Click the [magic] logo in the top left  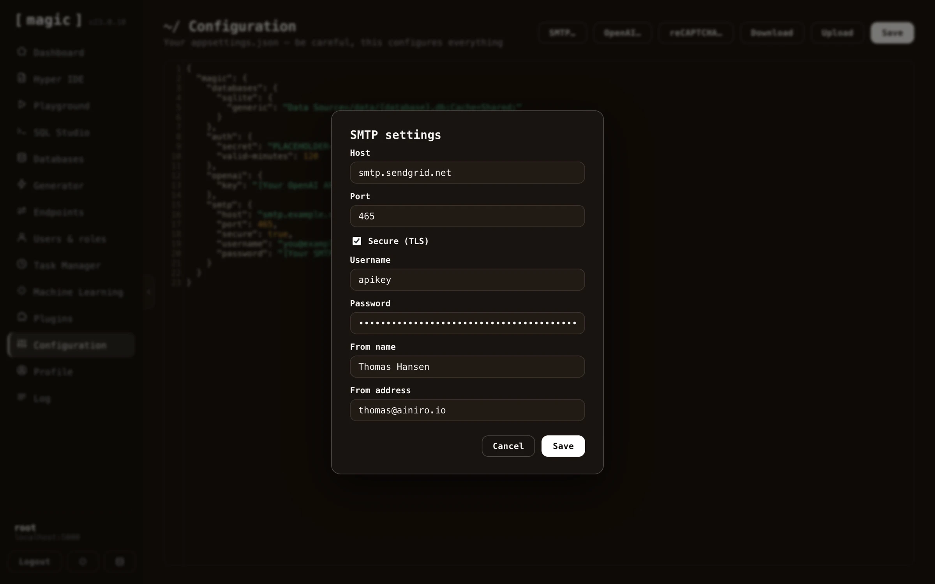pyautogui.click(x=49, y=20)
